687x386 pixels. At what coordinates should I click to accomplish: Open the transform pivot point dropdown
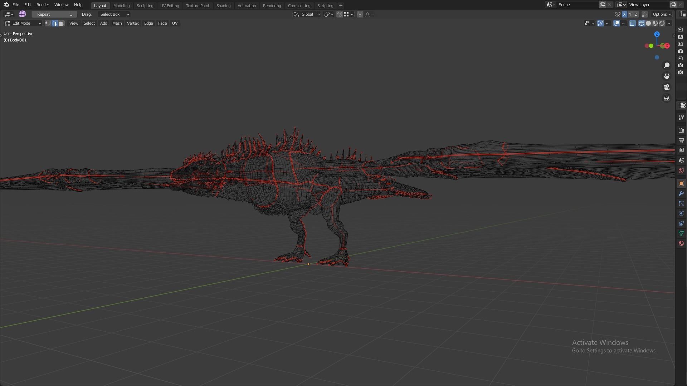click(x=328, y=14)
